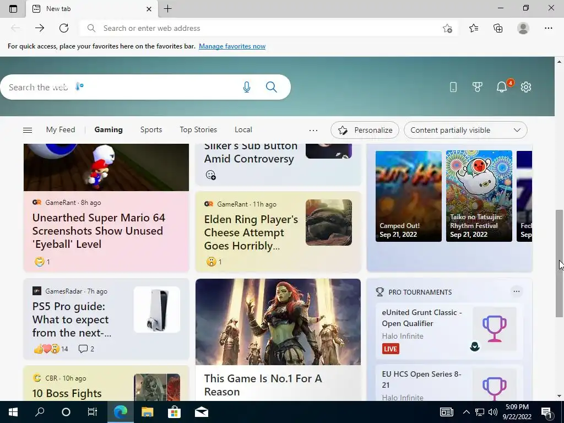Open the Local tab

243,130
